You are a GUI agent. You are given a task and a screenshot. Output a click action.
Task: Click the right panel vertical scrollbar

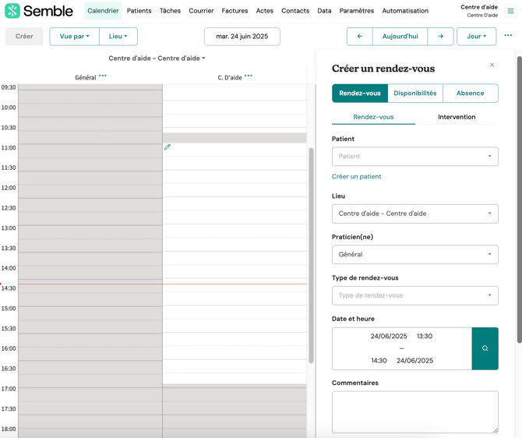520,200
